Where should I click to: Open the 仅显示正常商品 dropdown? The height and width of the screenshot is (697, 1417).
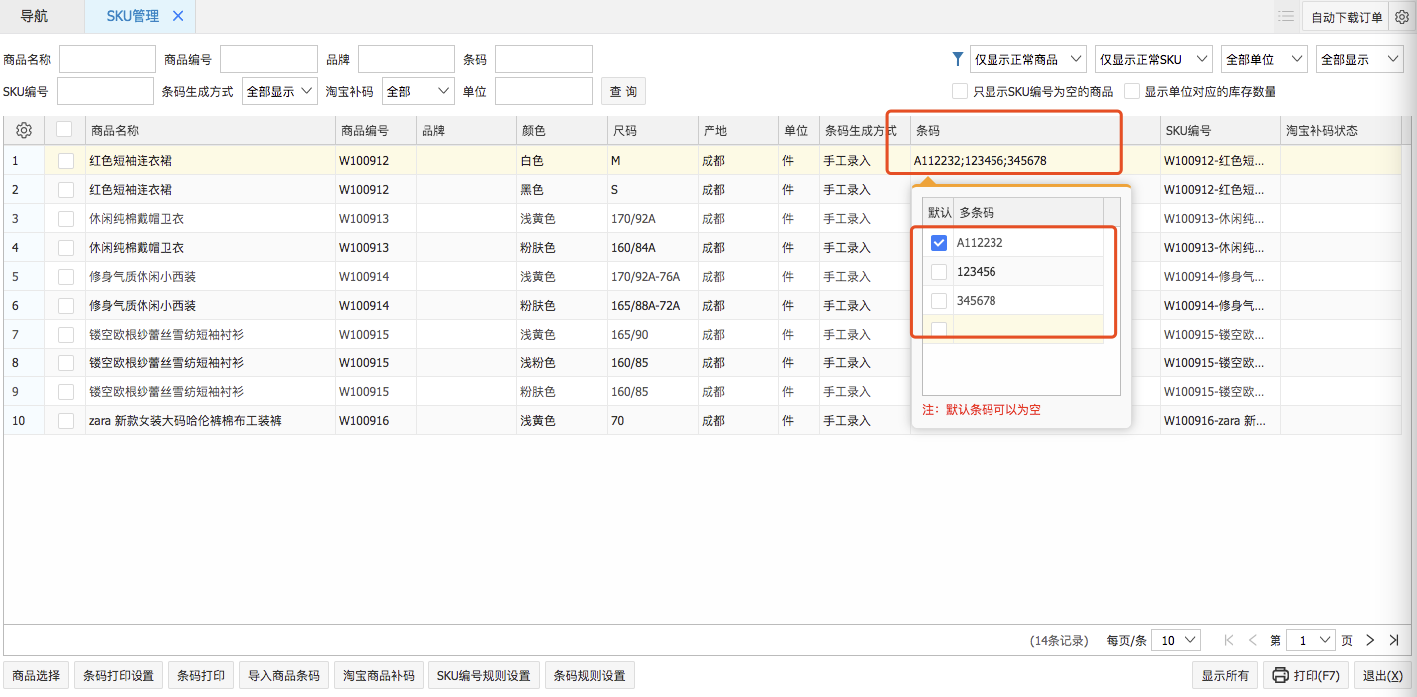pos(1026,59)
